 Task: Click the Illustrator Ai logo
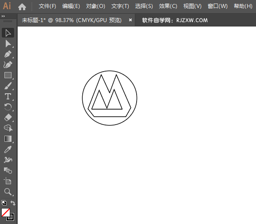coord(7,6)
